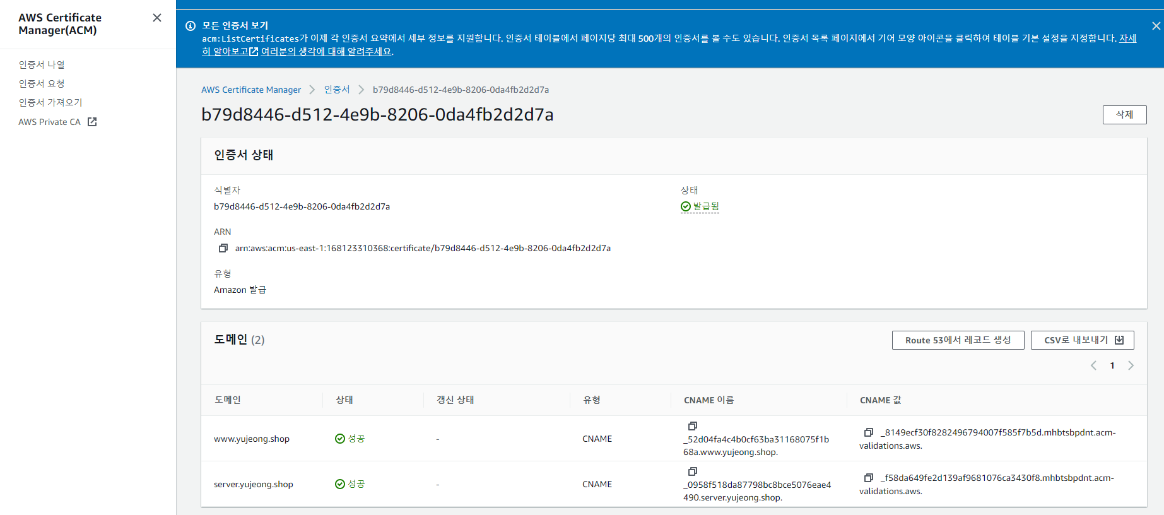Click the Amazon 발급 type value
This screenshot has width=1164, height=515.
tap(240, 290)
